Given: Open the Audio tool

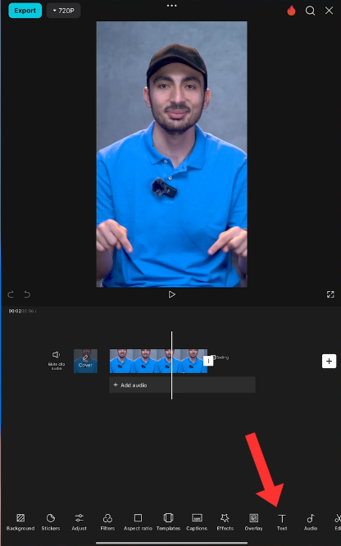Looking at the screenshot, I should point(311,522).
